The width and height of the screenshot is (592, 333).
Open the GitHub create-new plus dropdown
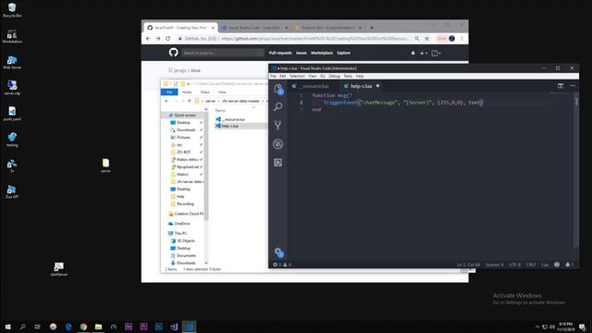pyautogui.click(x=424, y=54)
